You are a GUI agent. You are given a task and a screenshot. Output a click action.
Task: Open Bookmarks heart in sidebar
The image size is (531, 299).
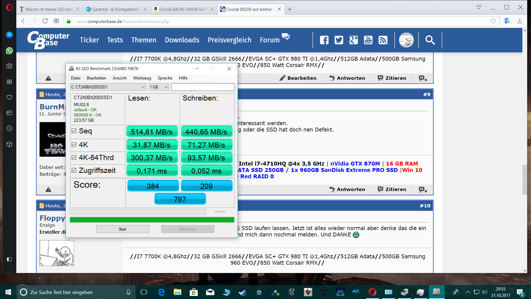point(9,97)
